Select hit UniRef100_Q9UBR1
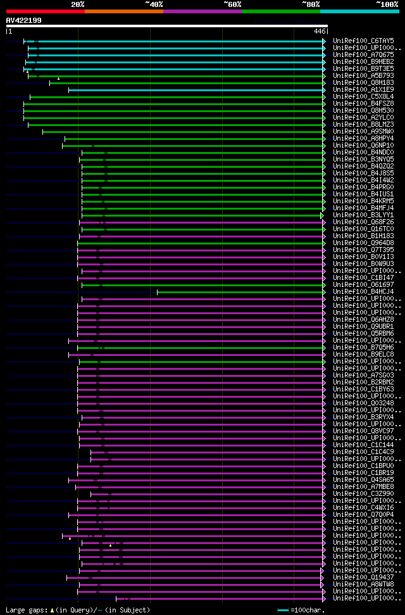 [x=363, y=327]
